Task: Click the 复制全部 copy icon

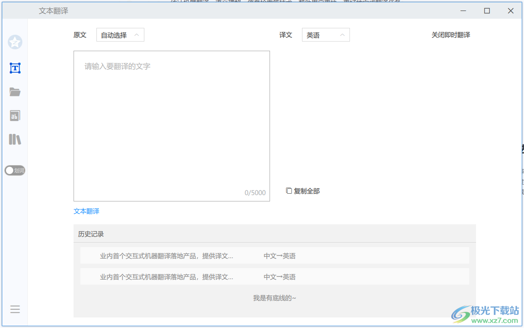Action: click(x=289, y=190)
